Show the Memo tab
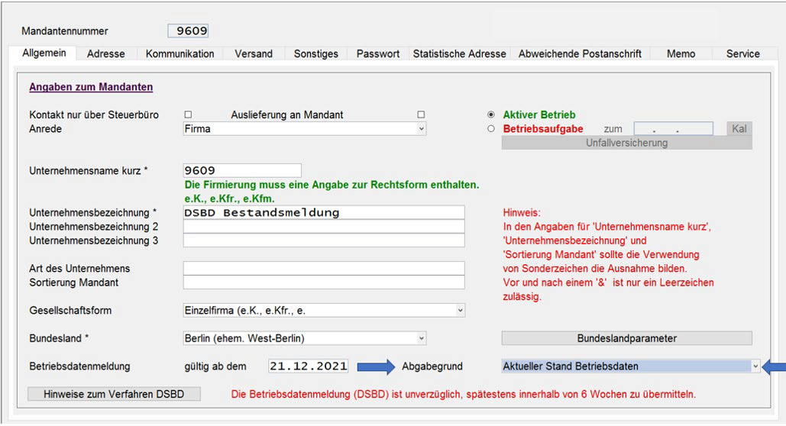Screen dimensions: 786x426 pos(680,53)
